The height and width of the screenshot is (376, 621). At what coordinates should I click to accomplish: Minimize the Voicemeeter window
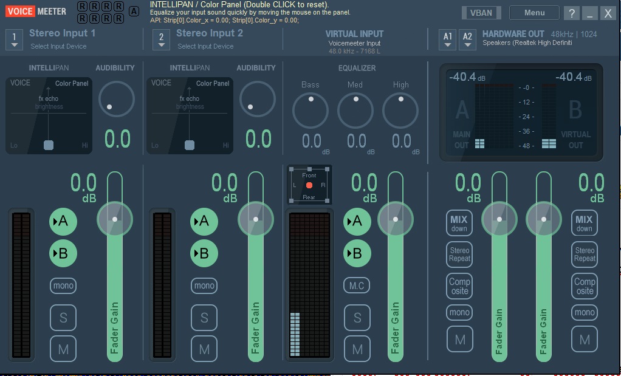tap(590, 13)
